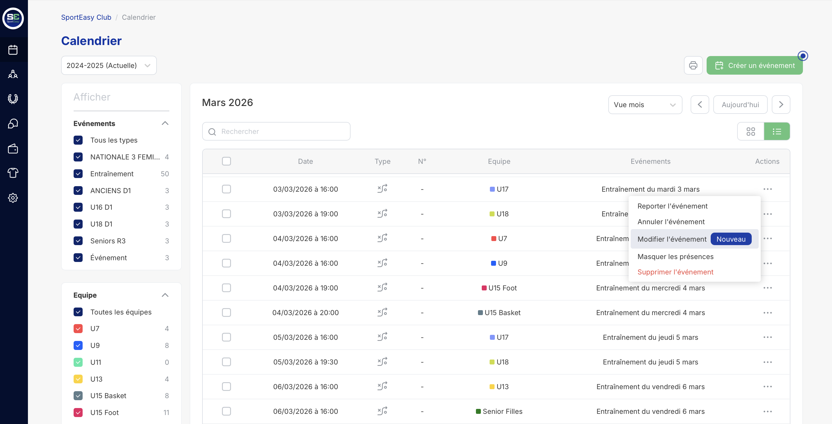832x424 pixels.
Task: Click the Aujourd'hui button
Action: [x=740, y=105]
